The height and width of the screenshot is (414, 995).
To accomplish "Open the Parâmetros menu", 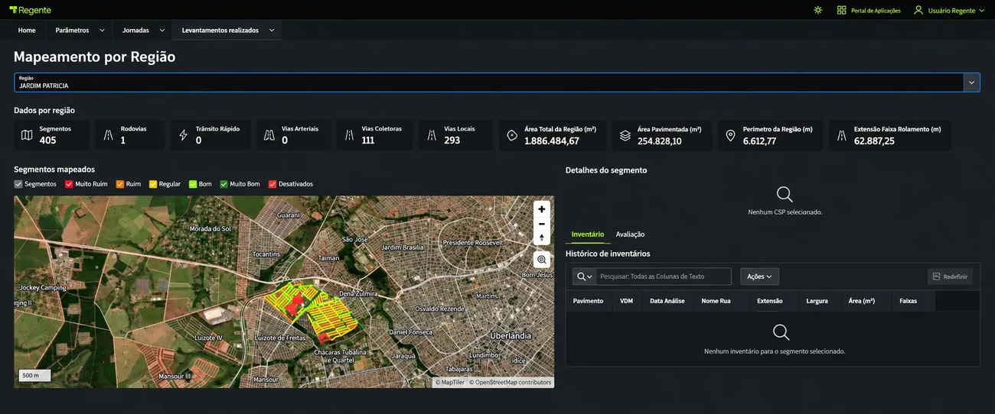I will [72, 31].
